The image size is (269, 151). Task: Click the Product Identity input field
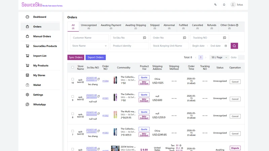click(129, 46)
